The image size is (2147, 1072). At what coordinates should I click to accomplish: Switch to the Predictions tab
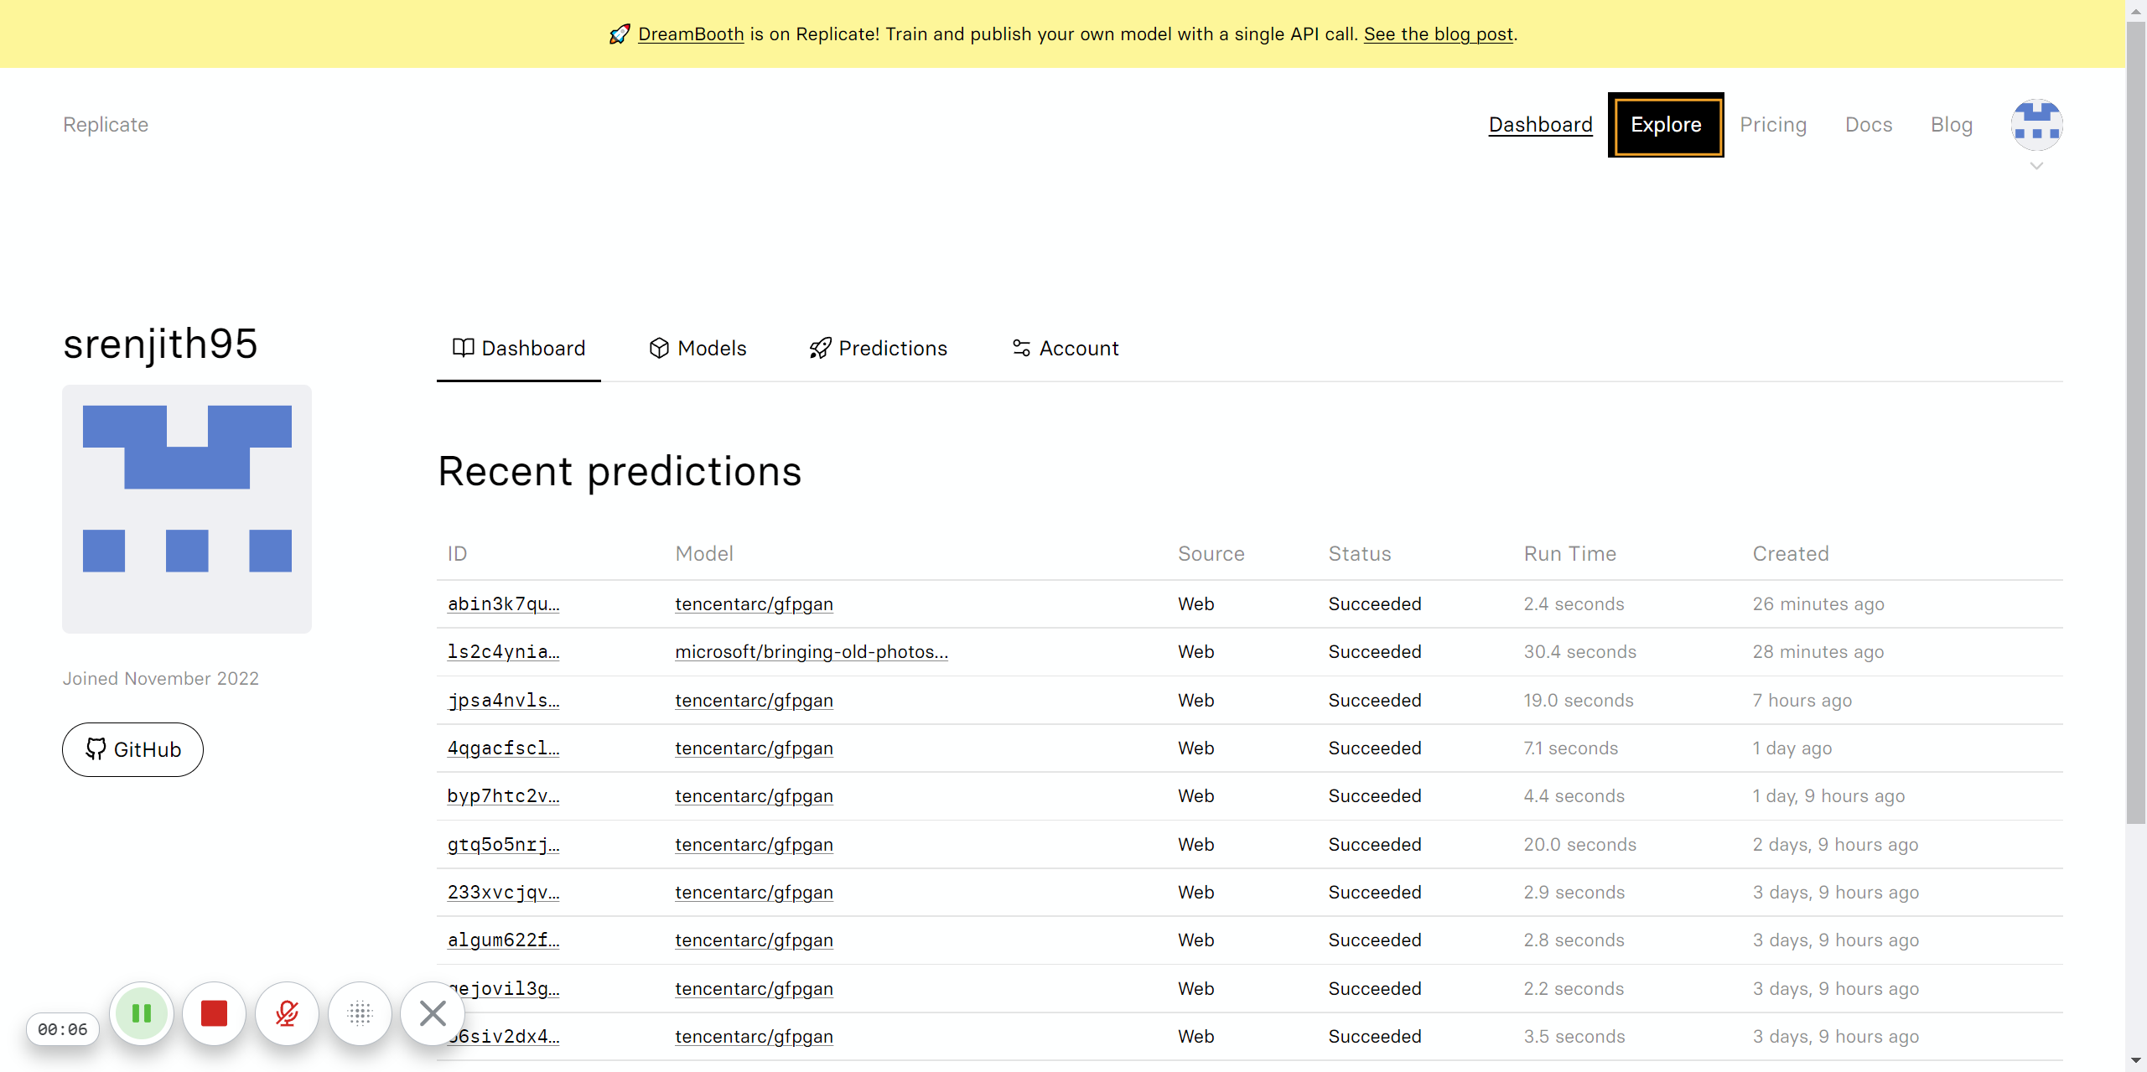(x=878, y=348)
